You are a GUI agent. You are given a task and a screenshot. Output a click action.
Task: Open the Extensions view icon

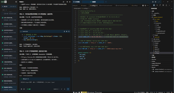(x=163, y=5)
